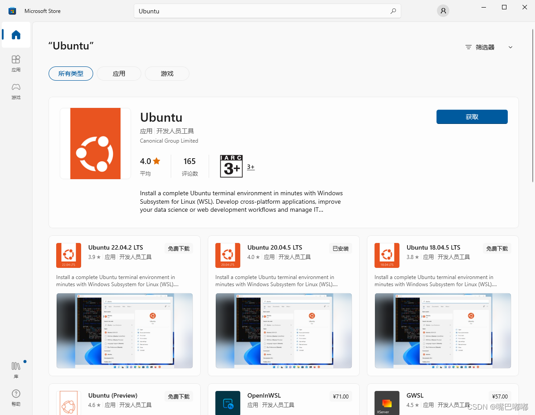Open the 3+ age rating link
The height and width of the screenshot is (415, 535).
[x=251, y=167]
